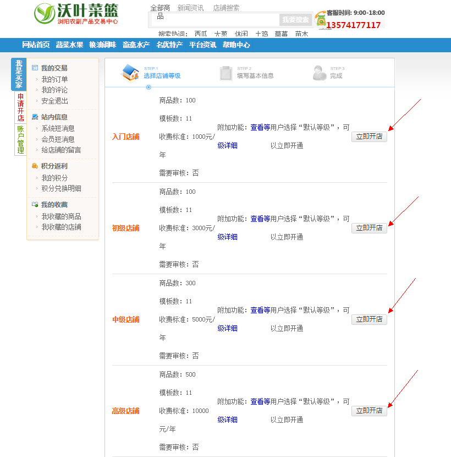Screen dimensions: 451x457
Task: Click the 沃叶菜篮 leaf logo
Action: pos(45,14)
